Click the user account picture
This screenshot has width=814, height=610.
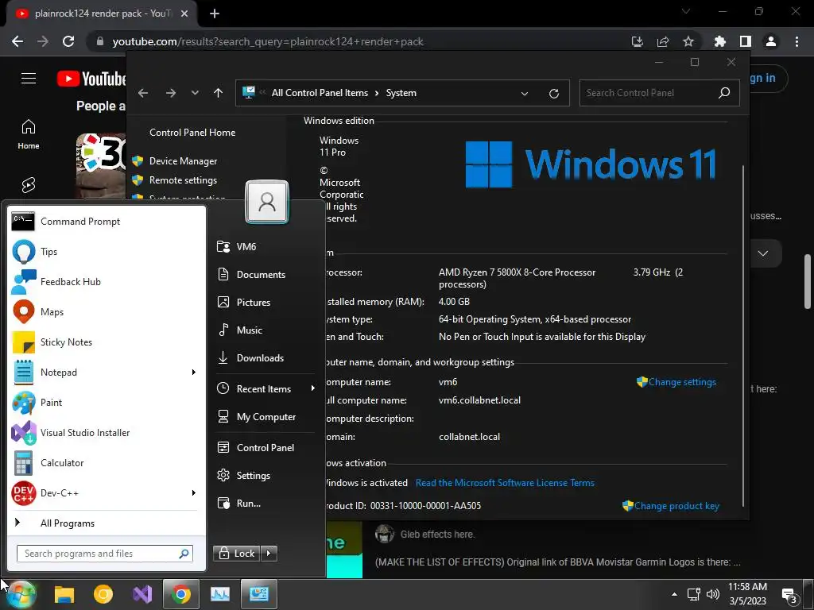click(267, 202)
